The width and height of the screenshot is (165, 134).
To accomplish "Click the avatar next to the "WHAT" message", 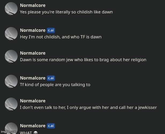I will click(x=11, y=128).
